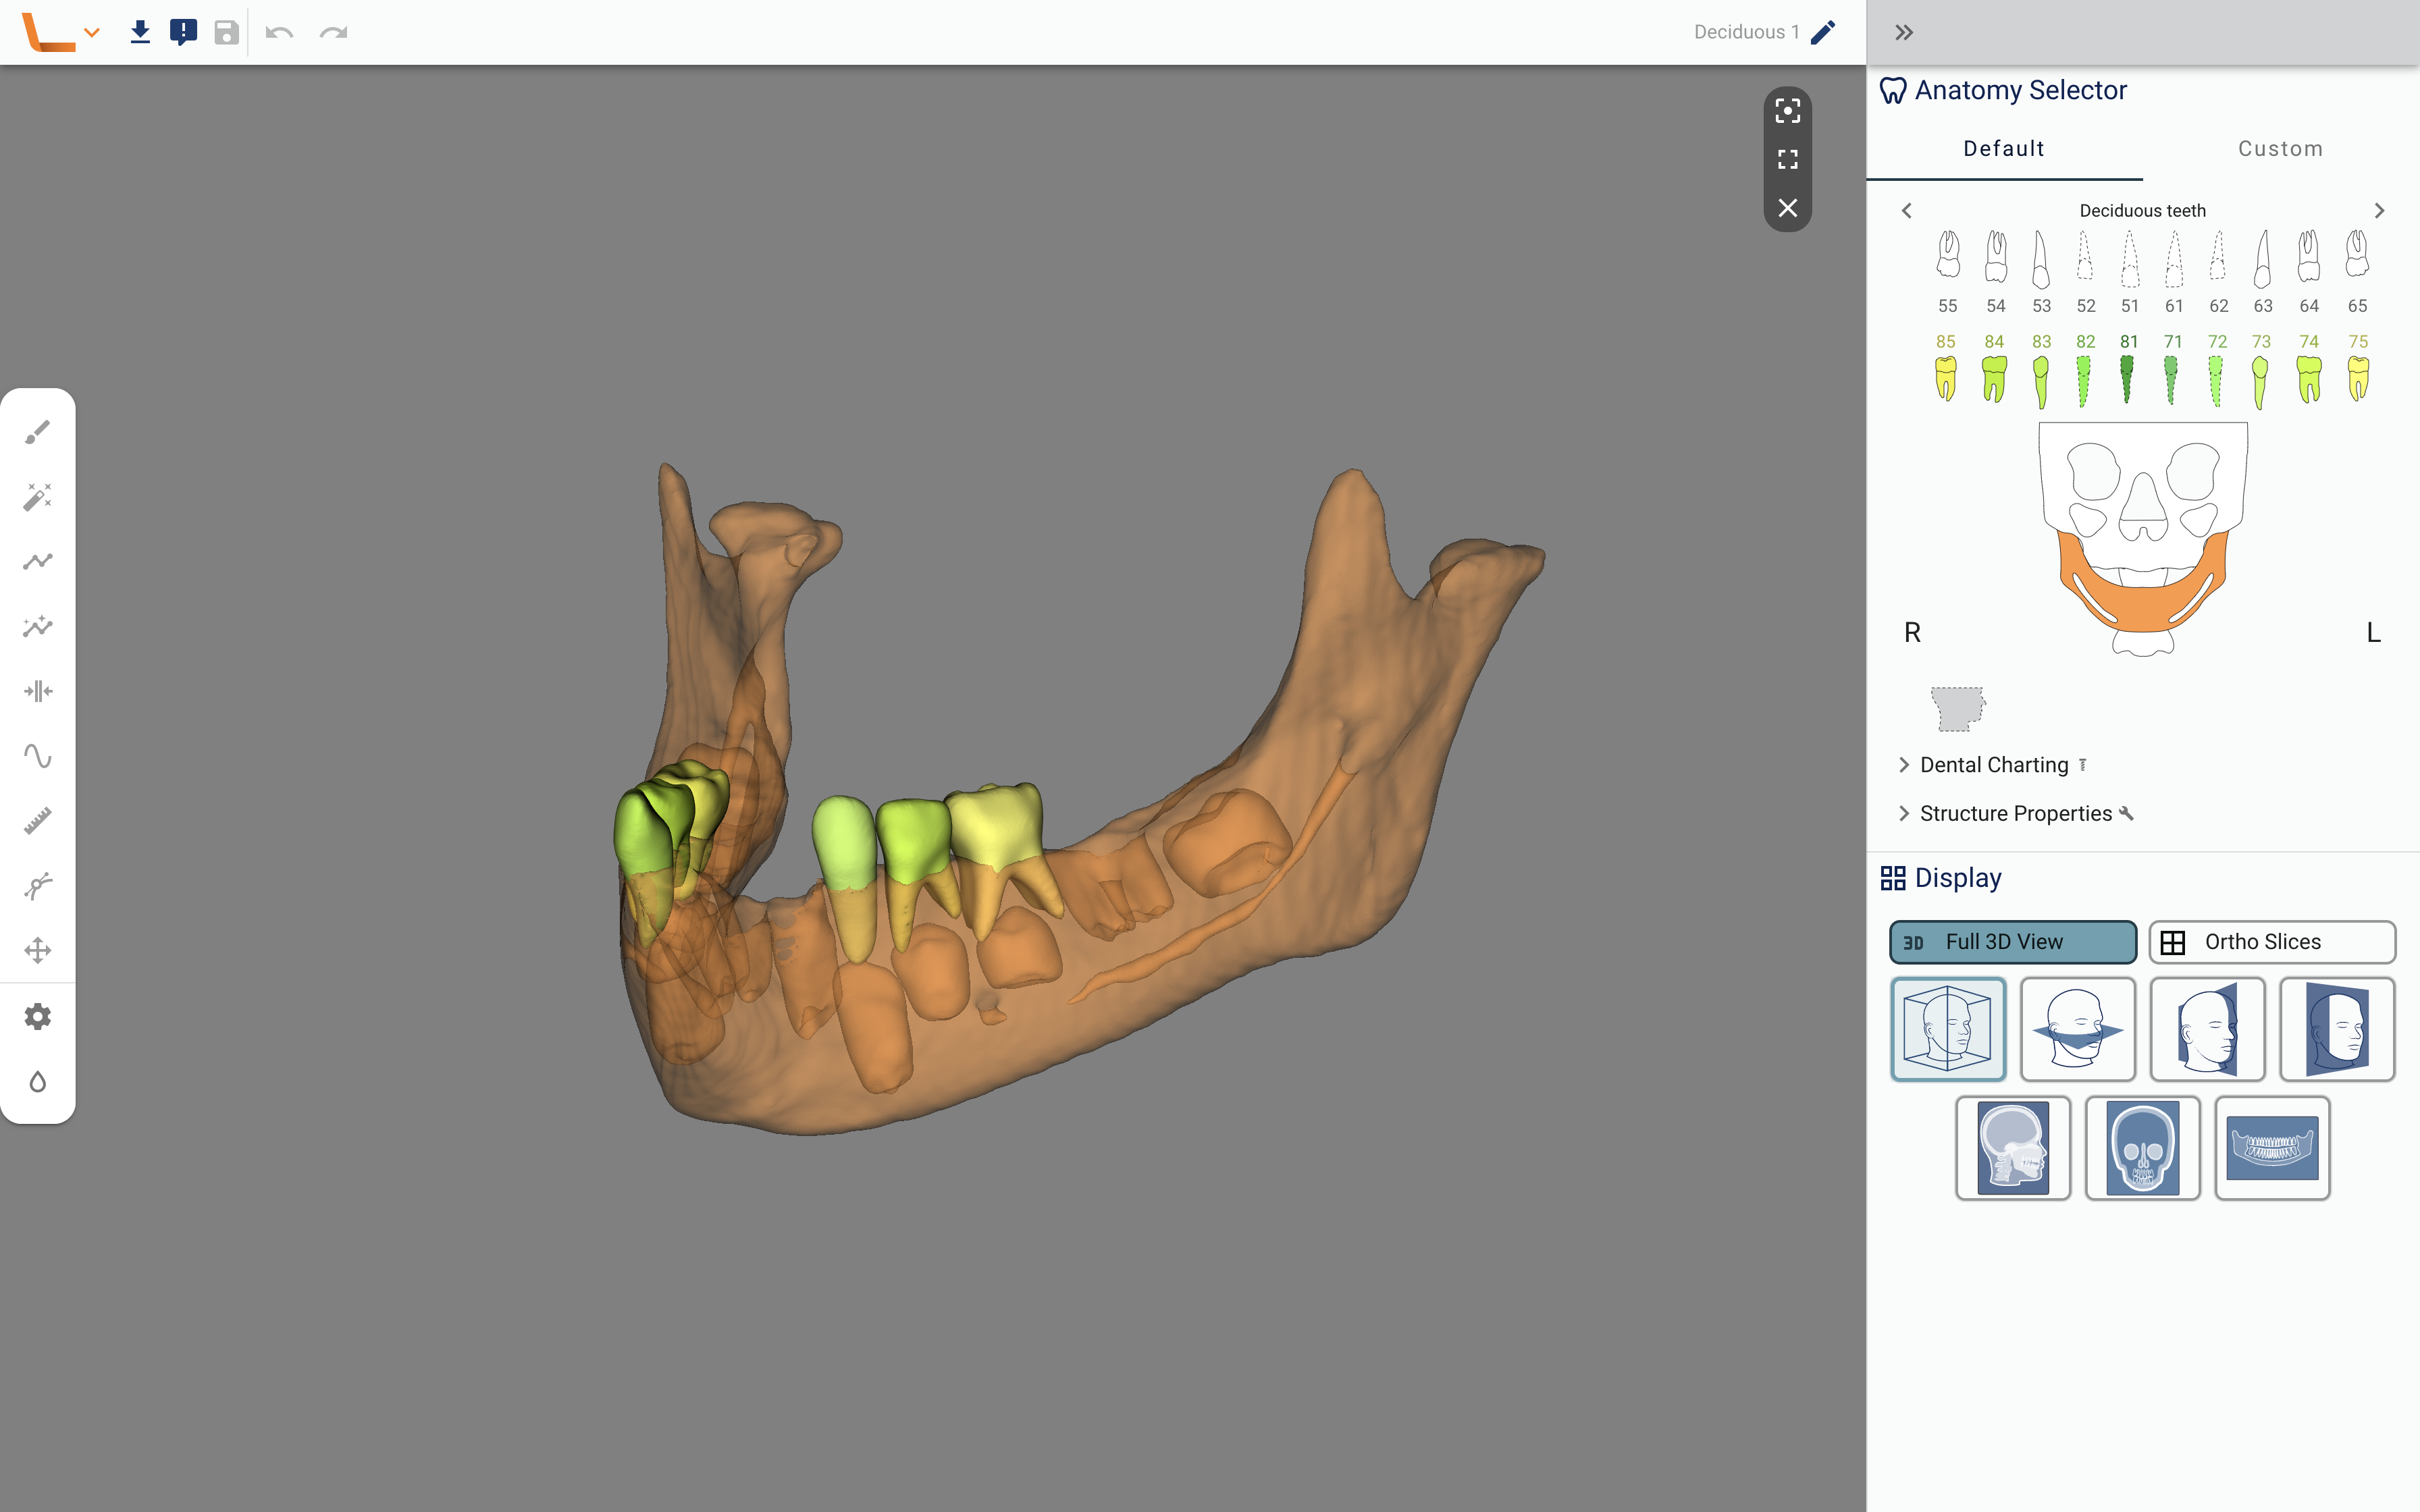This screenshot has width=2420, height=1512.
Task: Open the logo dropdown arrow
Action: [x=92, y=32]
